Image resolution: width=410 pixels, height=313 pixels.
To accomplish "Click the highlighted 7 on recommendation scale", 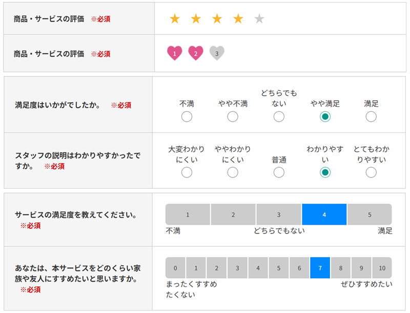I will (320, 268).
